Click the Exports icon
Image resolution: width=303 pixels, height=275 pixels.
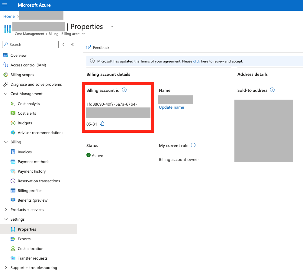click(x=13, y=239)
